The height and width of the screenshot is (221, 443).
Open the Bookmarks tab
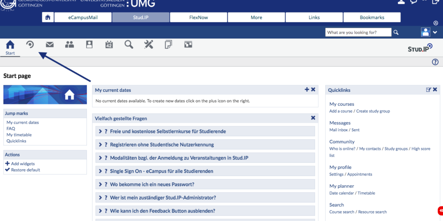[372, 17]
